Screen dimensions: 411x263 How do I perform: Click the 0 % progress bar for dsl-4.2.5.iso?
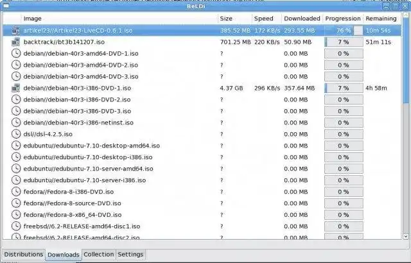344,134
